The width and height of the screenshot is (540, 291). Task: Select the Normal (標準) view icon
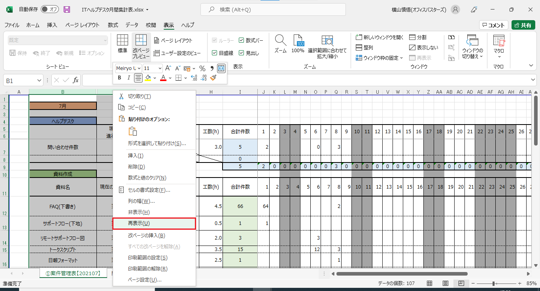pos(123,40)
